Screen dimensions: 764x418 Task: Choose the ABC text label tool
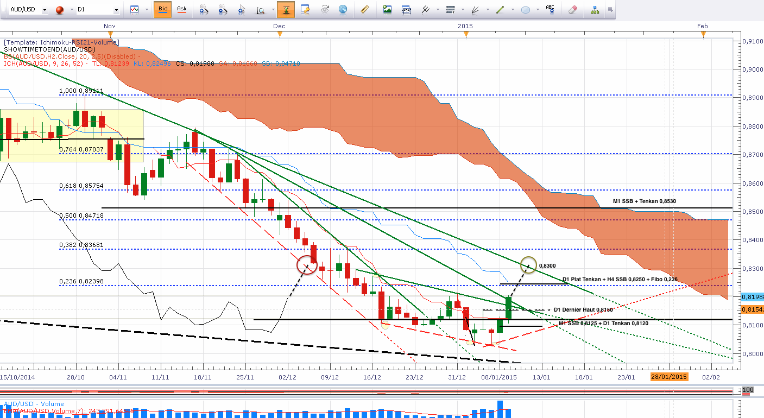550,9
